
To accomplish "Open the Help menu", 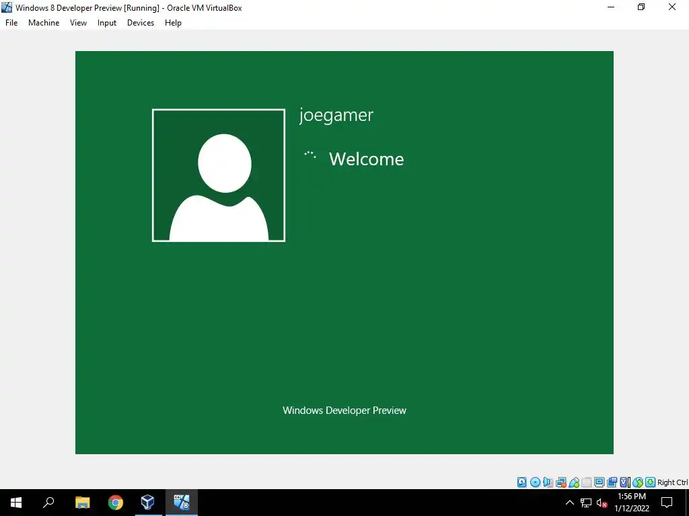I will point(173,23).
